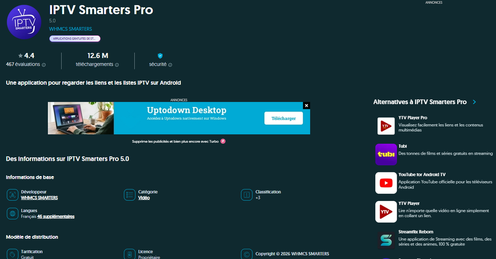
Task: Open the Streamflix Reborn title
Action: pos(416,232)
